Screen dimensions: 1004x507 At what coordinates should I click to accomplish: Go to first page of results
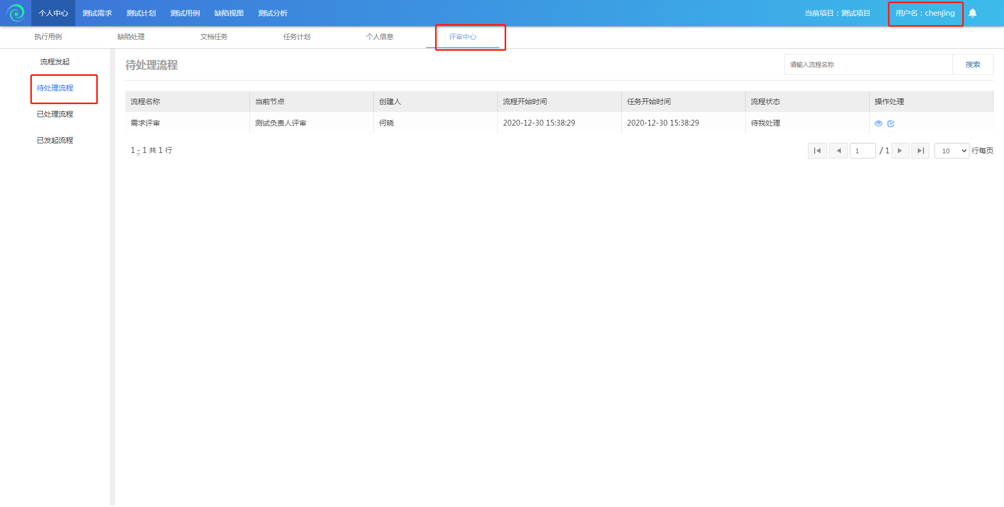817,151
